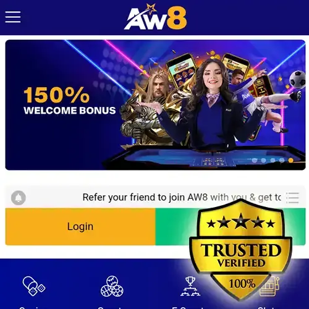This screenshot has height=309, width=309.
Task: Select the E-Sports trophy bracket icon
Action: coord(190,286)
